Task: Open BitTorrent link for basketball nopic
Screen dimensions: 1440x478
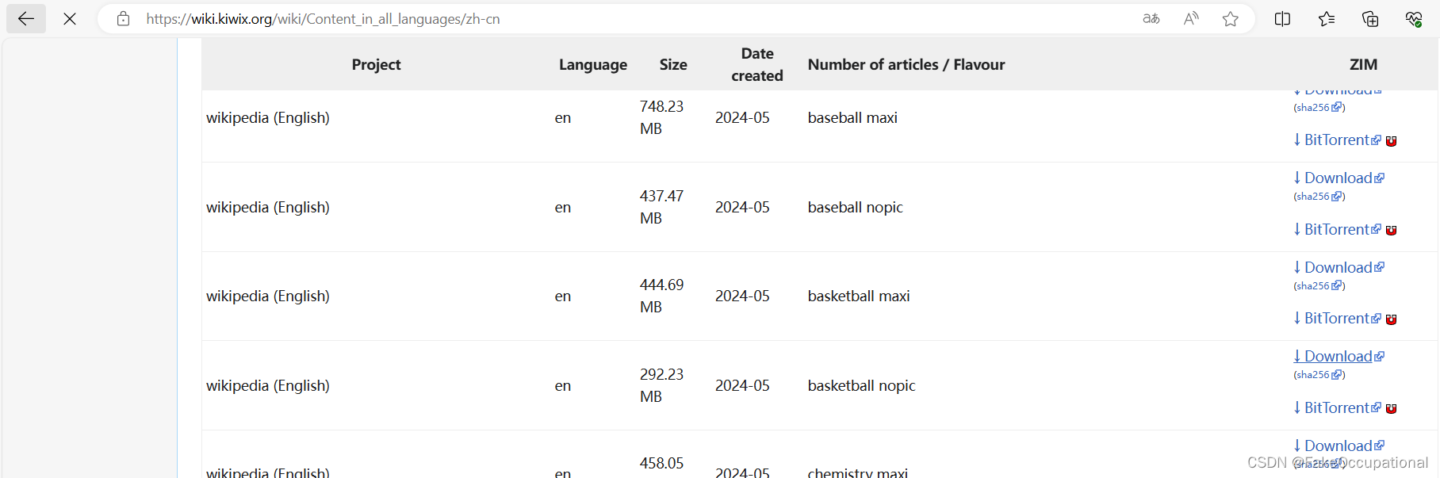Action: pyautogui.click(x=1337, y=407)
